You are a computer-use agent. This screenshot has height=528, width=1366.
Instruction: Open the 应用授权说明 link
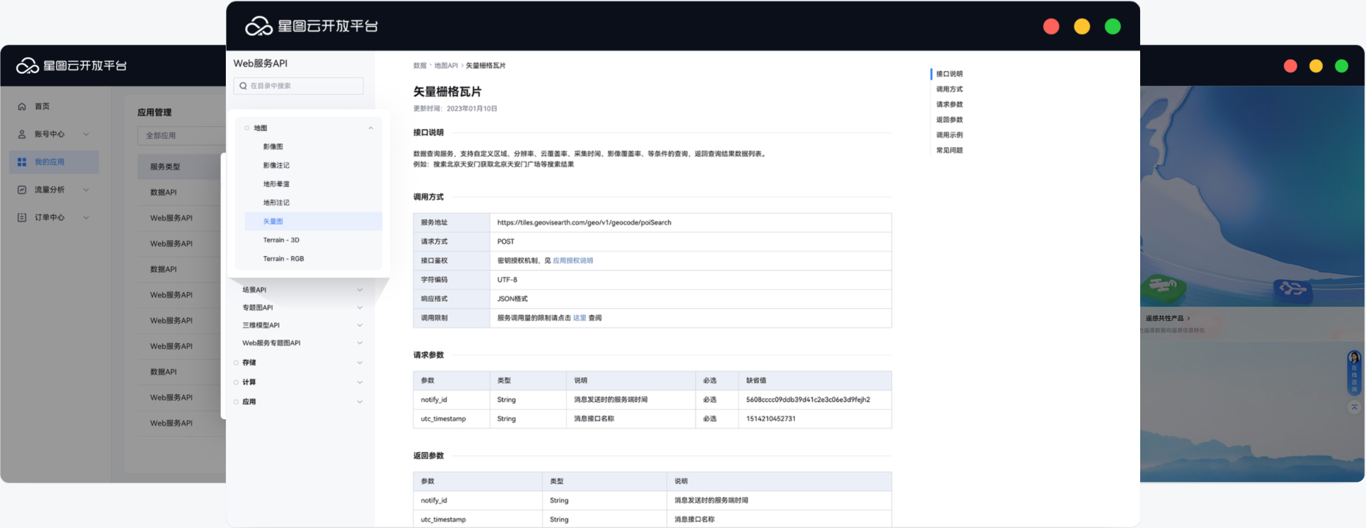tap(573, 261)
